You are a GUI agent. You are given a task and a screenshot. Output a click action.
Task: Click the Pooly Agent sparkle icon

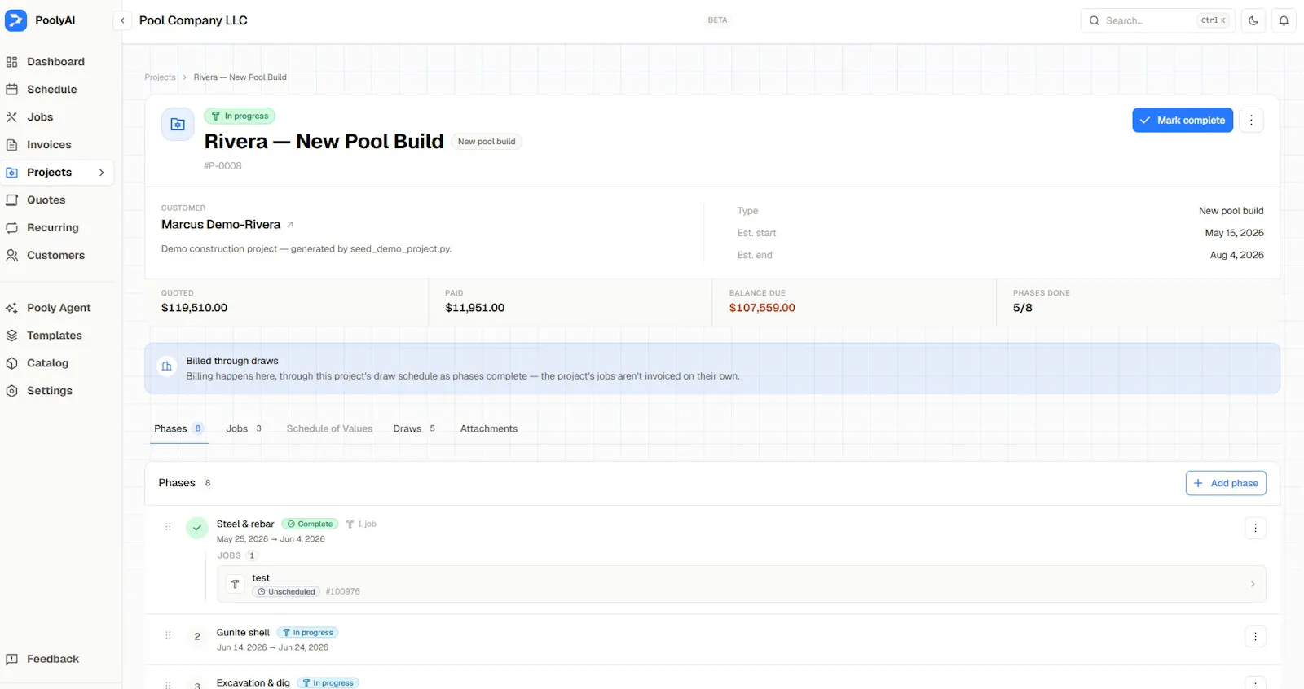11,308
